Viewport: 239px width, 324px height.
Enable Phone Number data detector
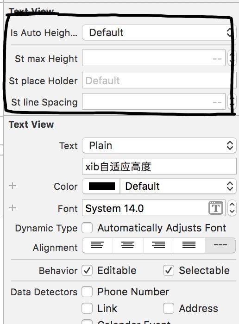(87, 292)
